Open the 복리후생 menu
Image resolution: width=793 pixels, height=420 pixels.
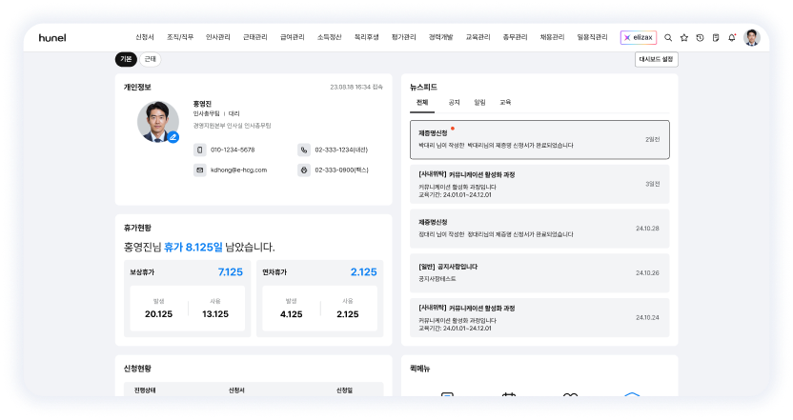(367, 37)
